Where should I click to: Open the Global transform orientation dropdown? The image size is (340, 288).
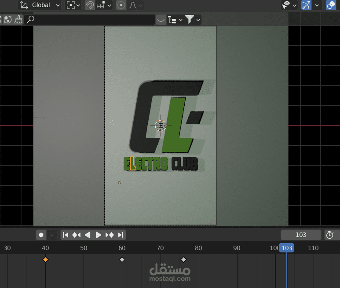click(x=40, y=5)
